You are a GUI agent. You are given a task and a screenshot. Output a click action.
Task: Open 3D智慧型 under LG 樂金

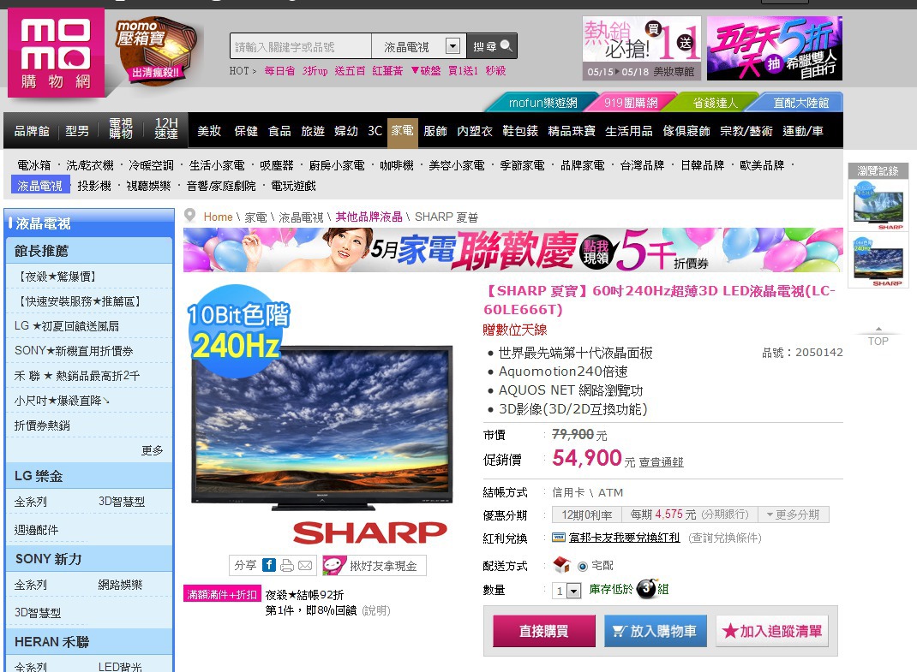122,502
